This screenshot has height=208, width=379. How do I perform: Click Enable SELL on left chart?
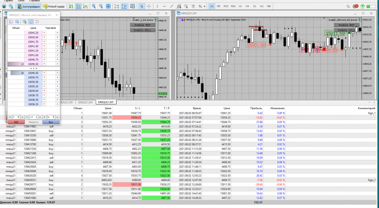point(143,30)
